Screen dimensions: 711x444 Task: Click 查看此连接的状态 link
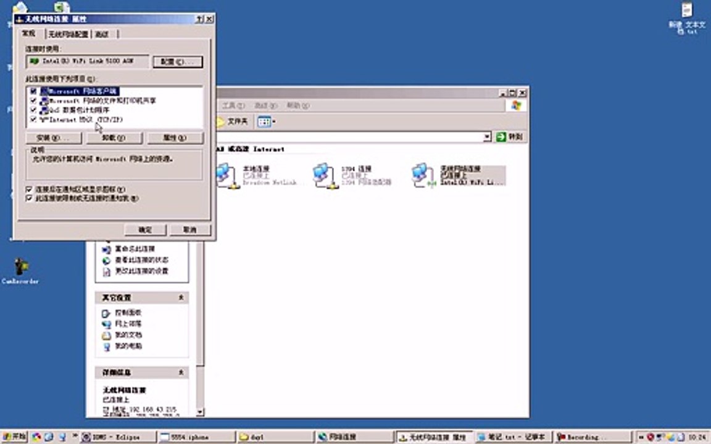click(141, 260)
